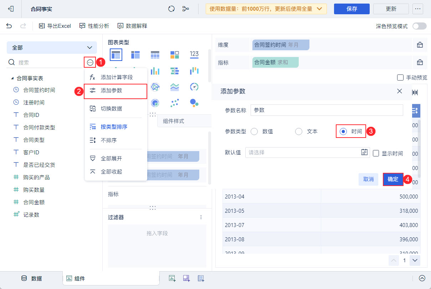Open 数据解释 in the toolbar
The image size is (431, 289).
pos(132,26)
